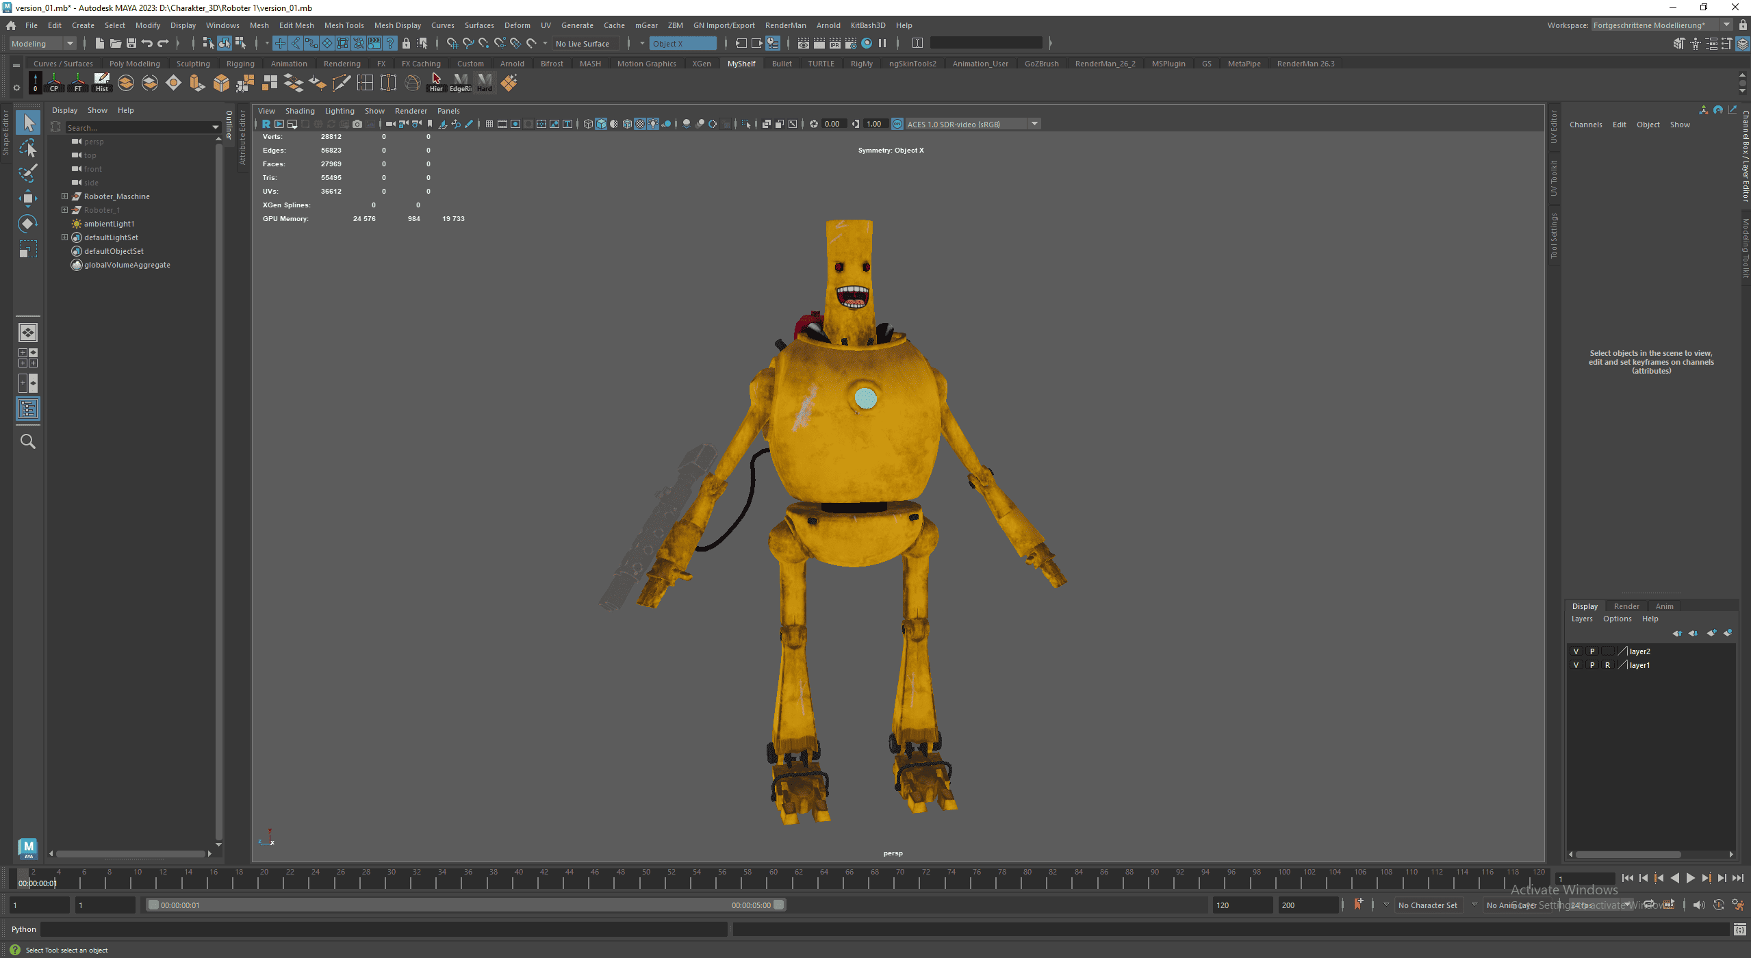Click the time range slider bar
This screenshot has width=1751, height=958.
coord(465,905)
